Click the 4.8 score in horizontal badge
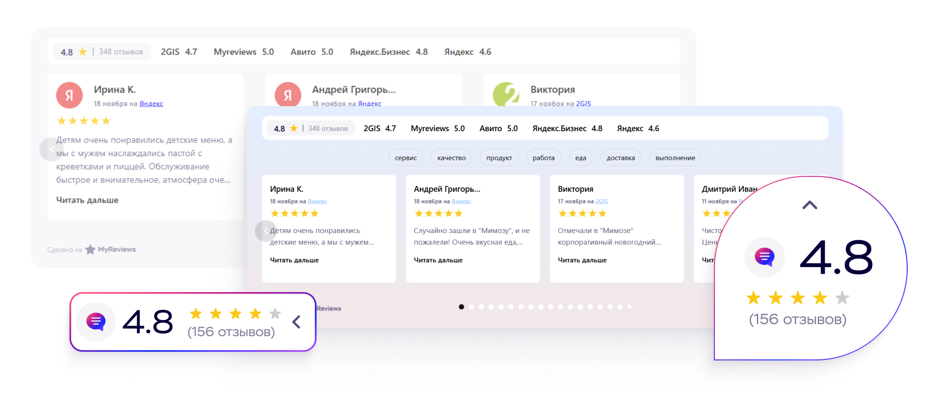This screenshot has width=939, height=394. [x=148, y=321]
